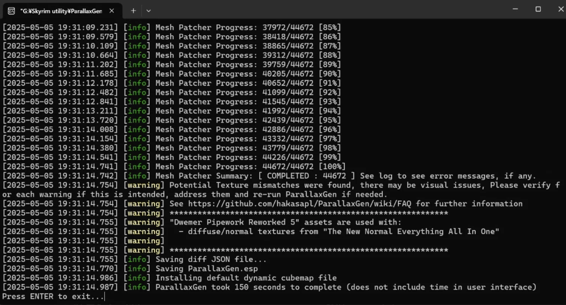566x305 pixels.
Task: Click the 'Saving ParallaxGen.esp' log line
Action: point(130,269)
